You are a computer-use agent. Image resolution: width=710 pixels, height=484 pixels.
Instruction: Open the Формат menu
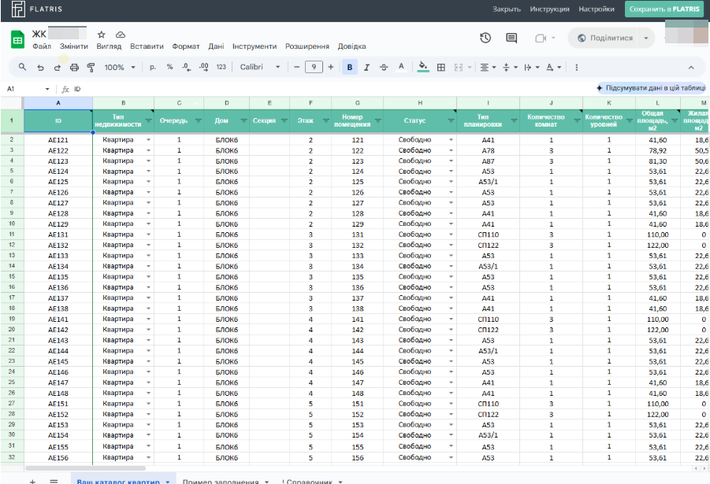[x=186, y=46]
